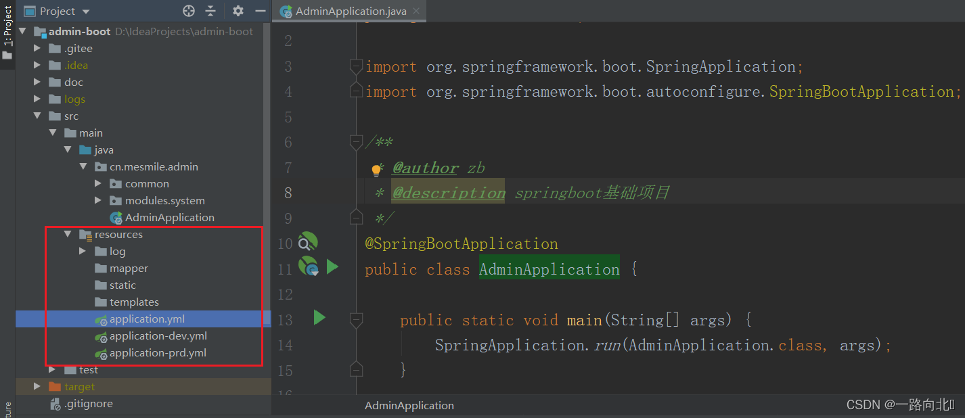Click the AdminApplication breadcrumb at editor bottom

(x=409, y=406)
